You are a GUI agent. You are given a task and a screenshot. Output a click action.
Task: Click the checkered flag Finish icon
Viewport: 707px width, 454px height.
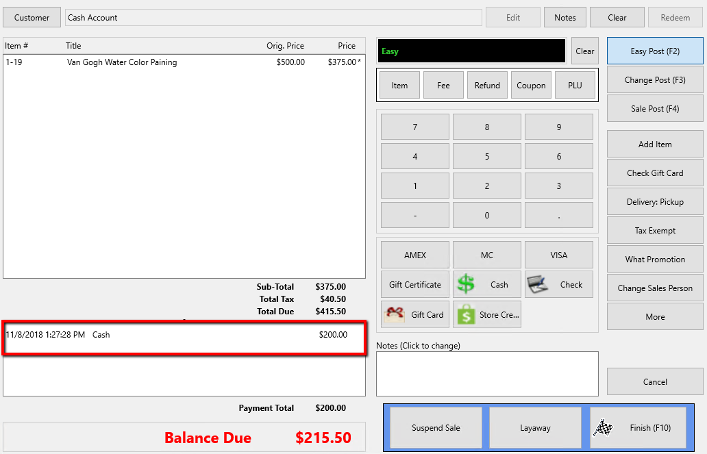604,427
